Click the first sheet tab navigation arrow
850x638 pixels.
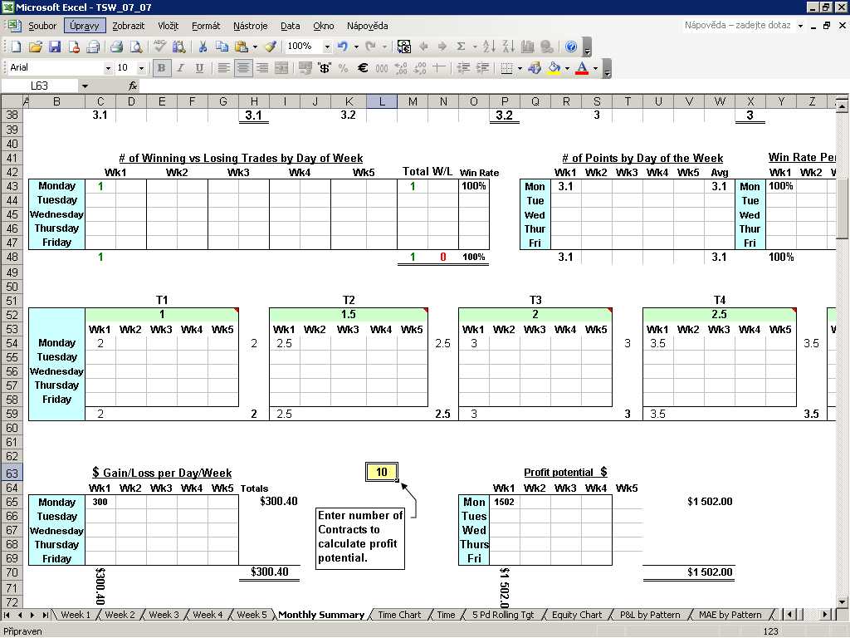7,615
